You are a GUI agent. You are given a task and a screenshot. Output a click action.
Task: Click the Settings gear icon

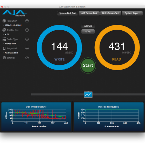tap(4, 58)
